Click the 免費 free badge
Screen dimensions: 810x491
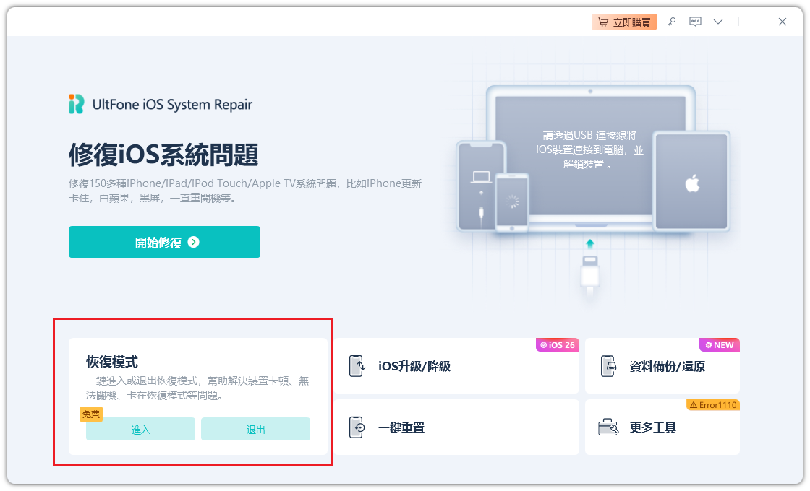[x=91, y=414]
